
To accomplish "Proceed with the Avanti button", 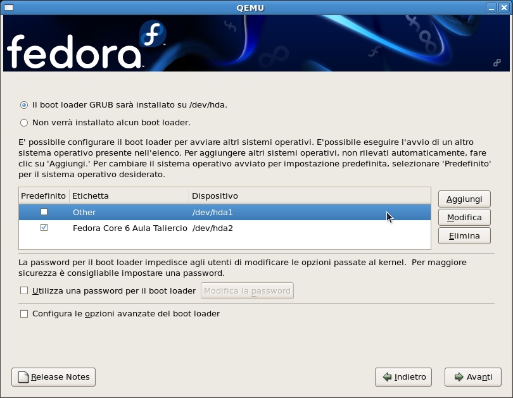I will tap(472, 377).
